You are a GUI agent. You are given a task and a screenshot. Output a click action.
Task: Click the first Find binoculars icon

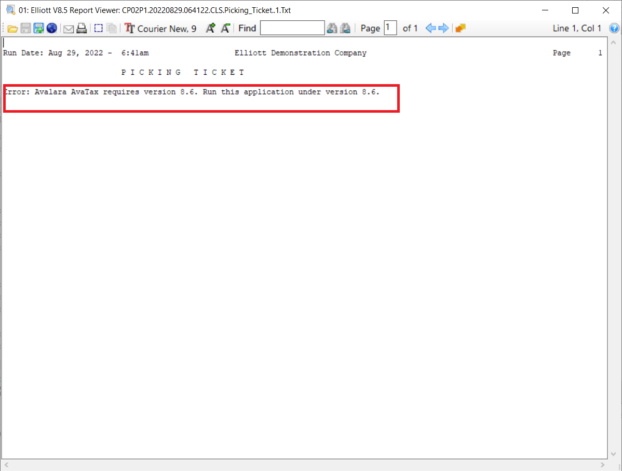[332, 28]
